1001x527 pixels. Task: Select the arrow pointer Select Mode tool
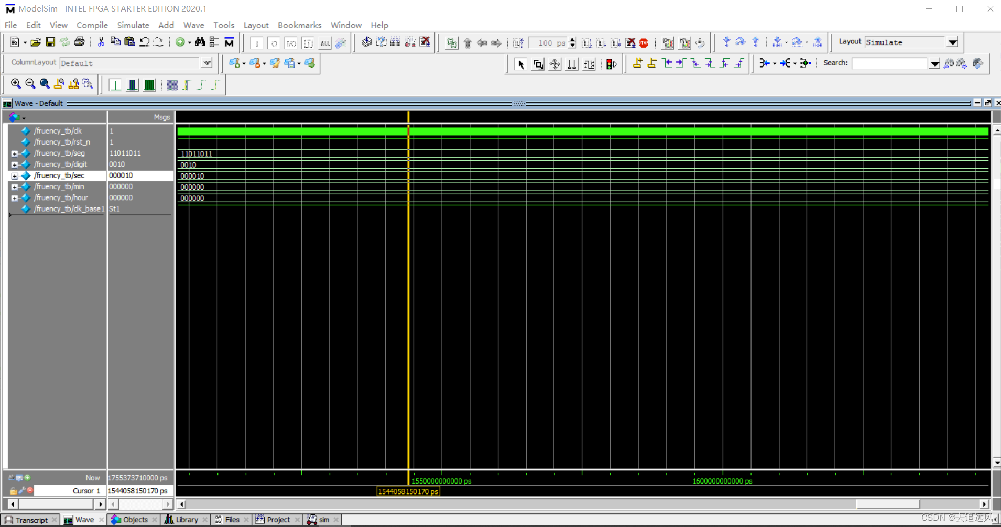(520, 64)
